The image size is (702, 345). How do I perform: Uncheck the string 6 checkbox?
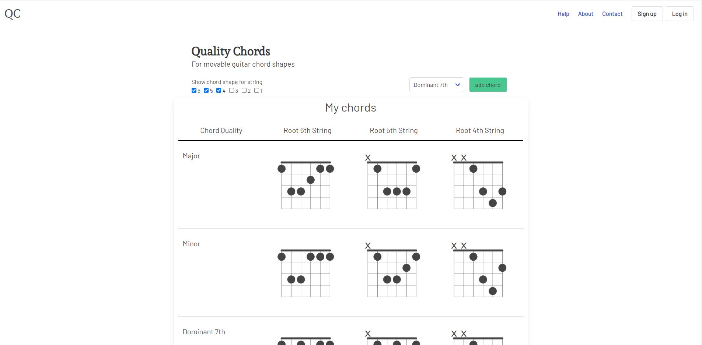pyautogui.click(x=194, y=91)
